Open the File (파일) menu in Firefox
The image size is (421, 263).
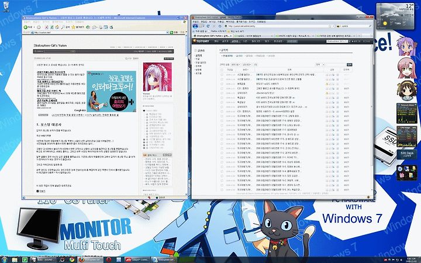tap(196, 22)
